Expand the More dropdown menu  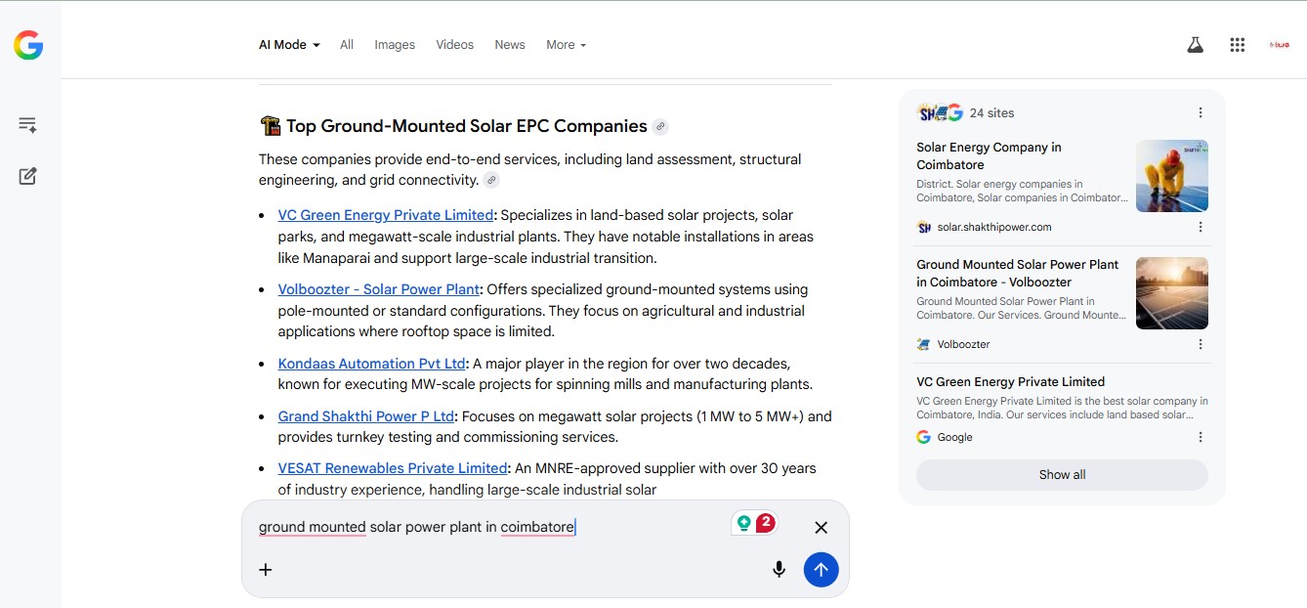coord(567,45)
